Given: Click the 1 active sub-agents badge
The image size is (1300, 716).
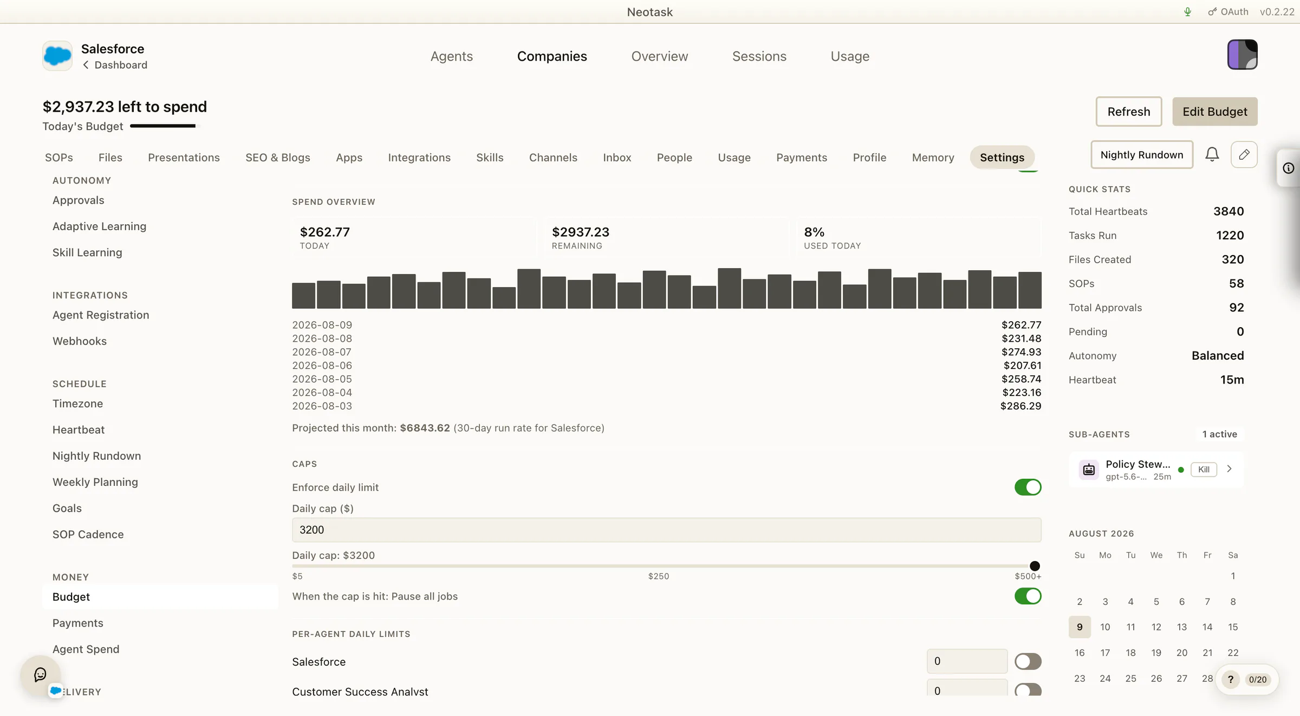Looking at the screenshot, I should 1219,434.
